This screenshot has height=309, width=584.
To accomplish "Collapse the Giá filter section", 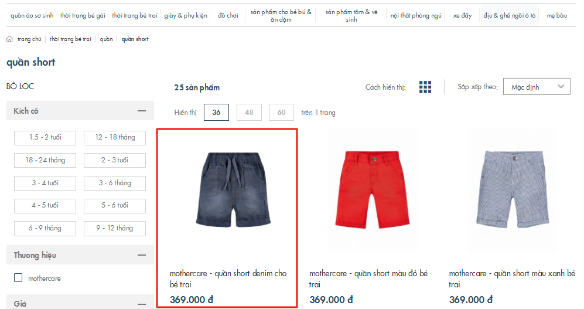I will (142, 304).
